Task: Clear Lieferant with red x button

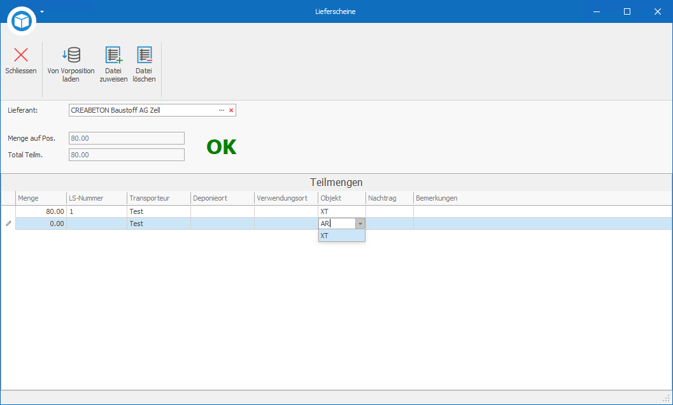Action: (231, 110)
